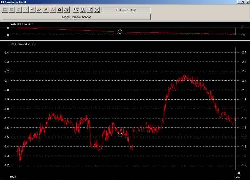
Task: Click the zoom in magnifier icon
Action: tap(76, 10)
